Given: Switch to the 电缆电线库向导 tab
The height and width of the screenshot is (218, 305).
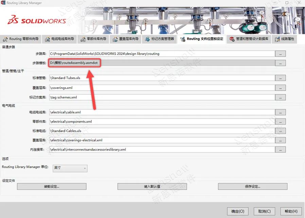Looking at the screenshot, I should point(59,39).
